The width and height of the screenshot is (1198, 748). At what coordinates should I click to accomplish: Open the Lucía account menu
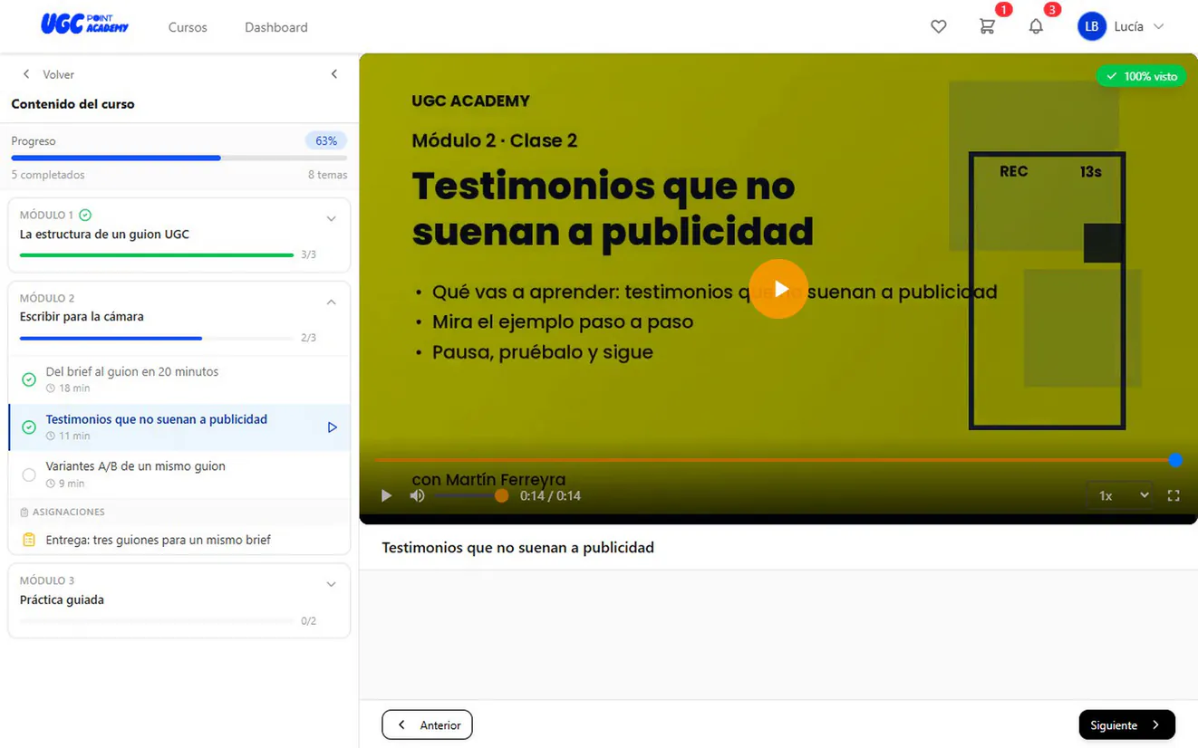click(x=1139, y=27)
